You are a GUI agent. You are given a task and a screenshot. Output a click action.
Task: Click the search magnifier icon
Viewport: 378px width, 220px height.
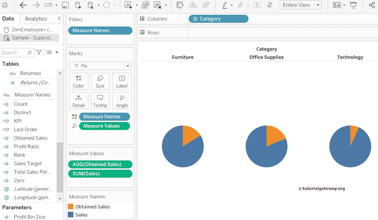[30, 52]
